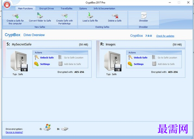Click the (50 MB) size of MySecretSafe
Screen dimensions: 194x139
84,45
